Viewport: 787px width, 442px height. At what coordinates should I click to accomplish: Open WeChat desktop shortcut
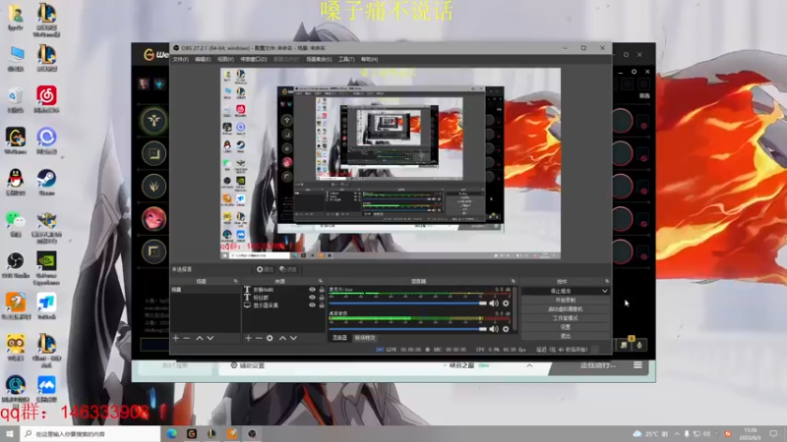coord(16,224)
